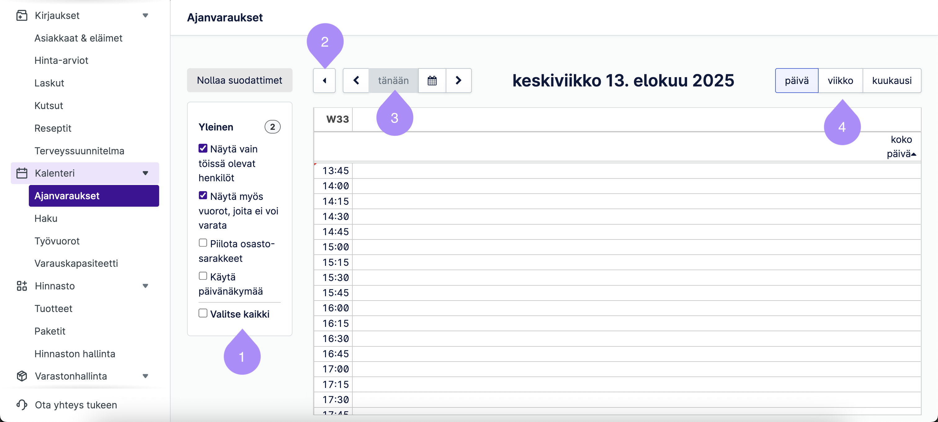Open Terveyssuunnitelma in sidebar
The image size is (938, 422).
coord(79,151)
